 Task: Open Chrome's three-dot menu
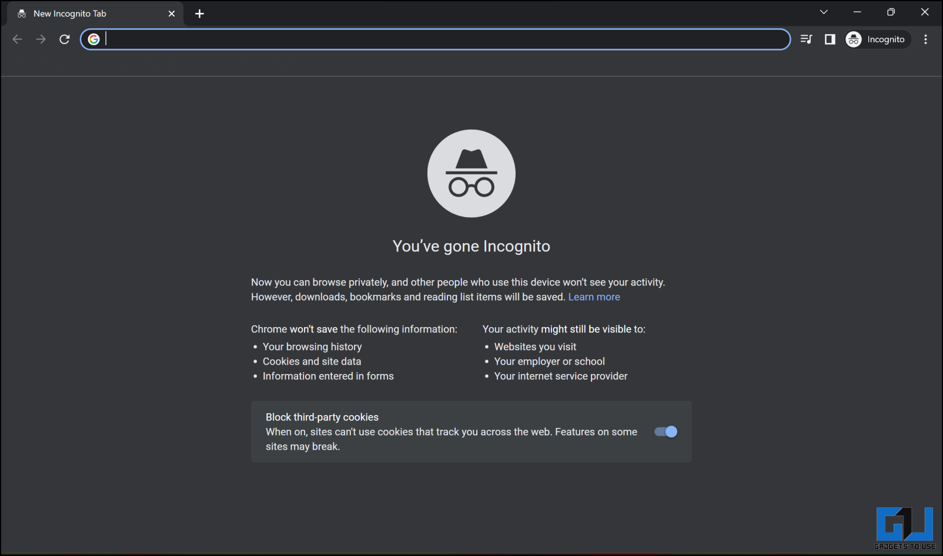coord(925,39)
